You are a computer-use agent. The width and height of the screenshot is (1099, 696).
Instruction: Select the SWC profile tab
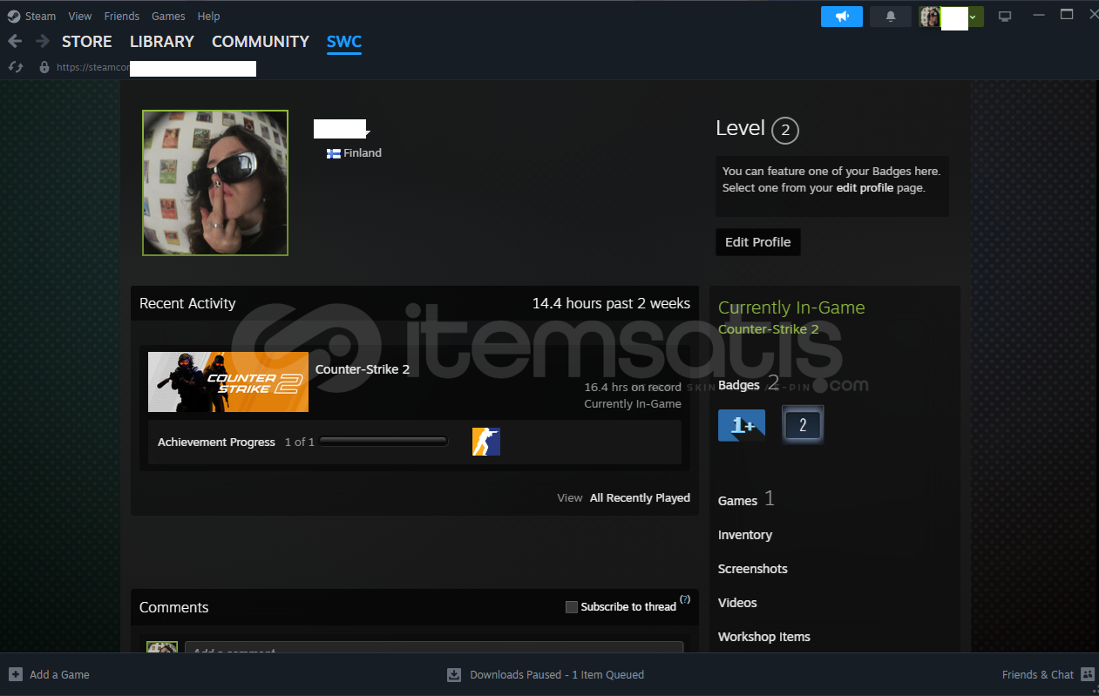coord(344,42)
